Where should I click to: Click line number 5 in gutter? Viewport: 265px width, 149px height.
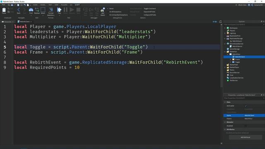[x=5, y=47]
